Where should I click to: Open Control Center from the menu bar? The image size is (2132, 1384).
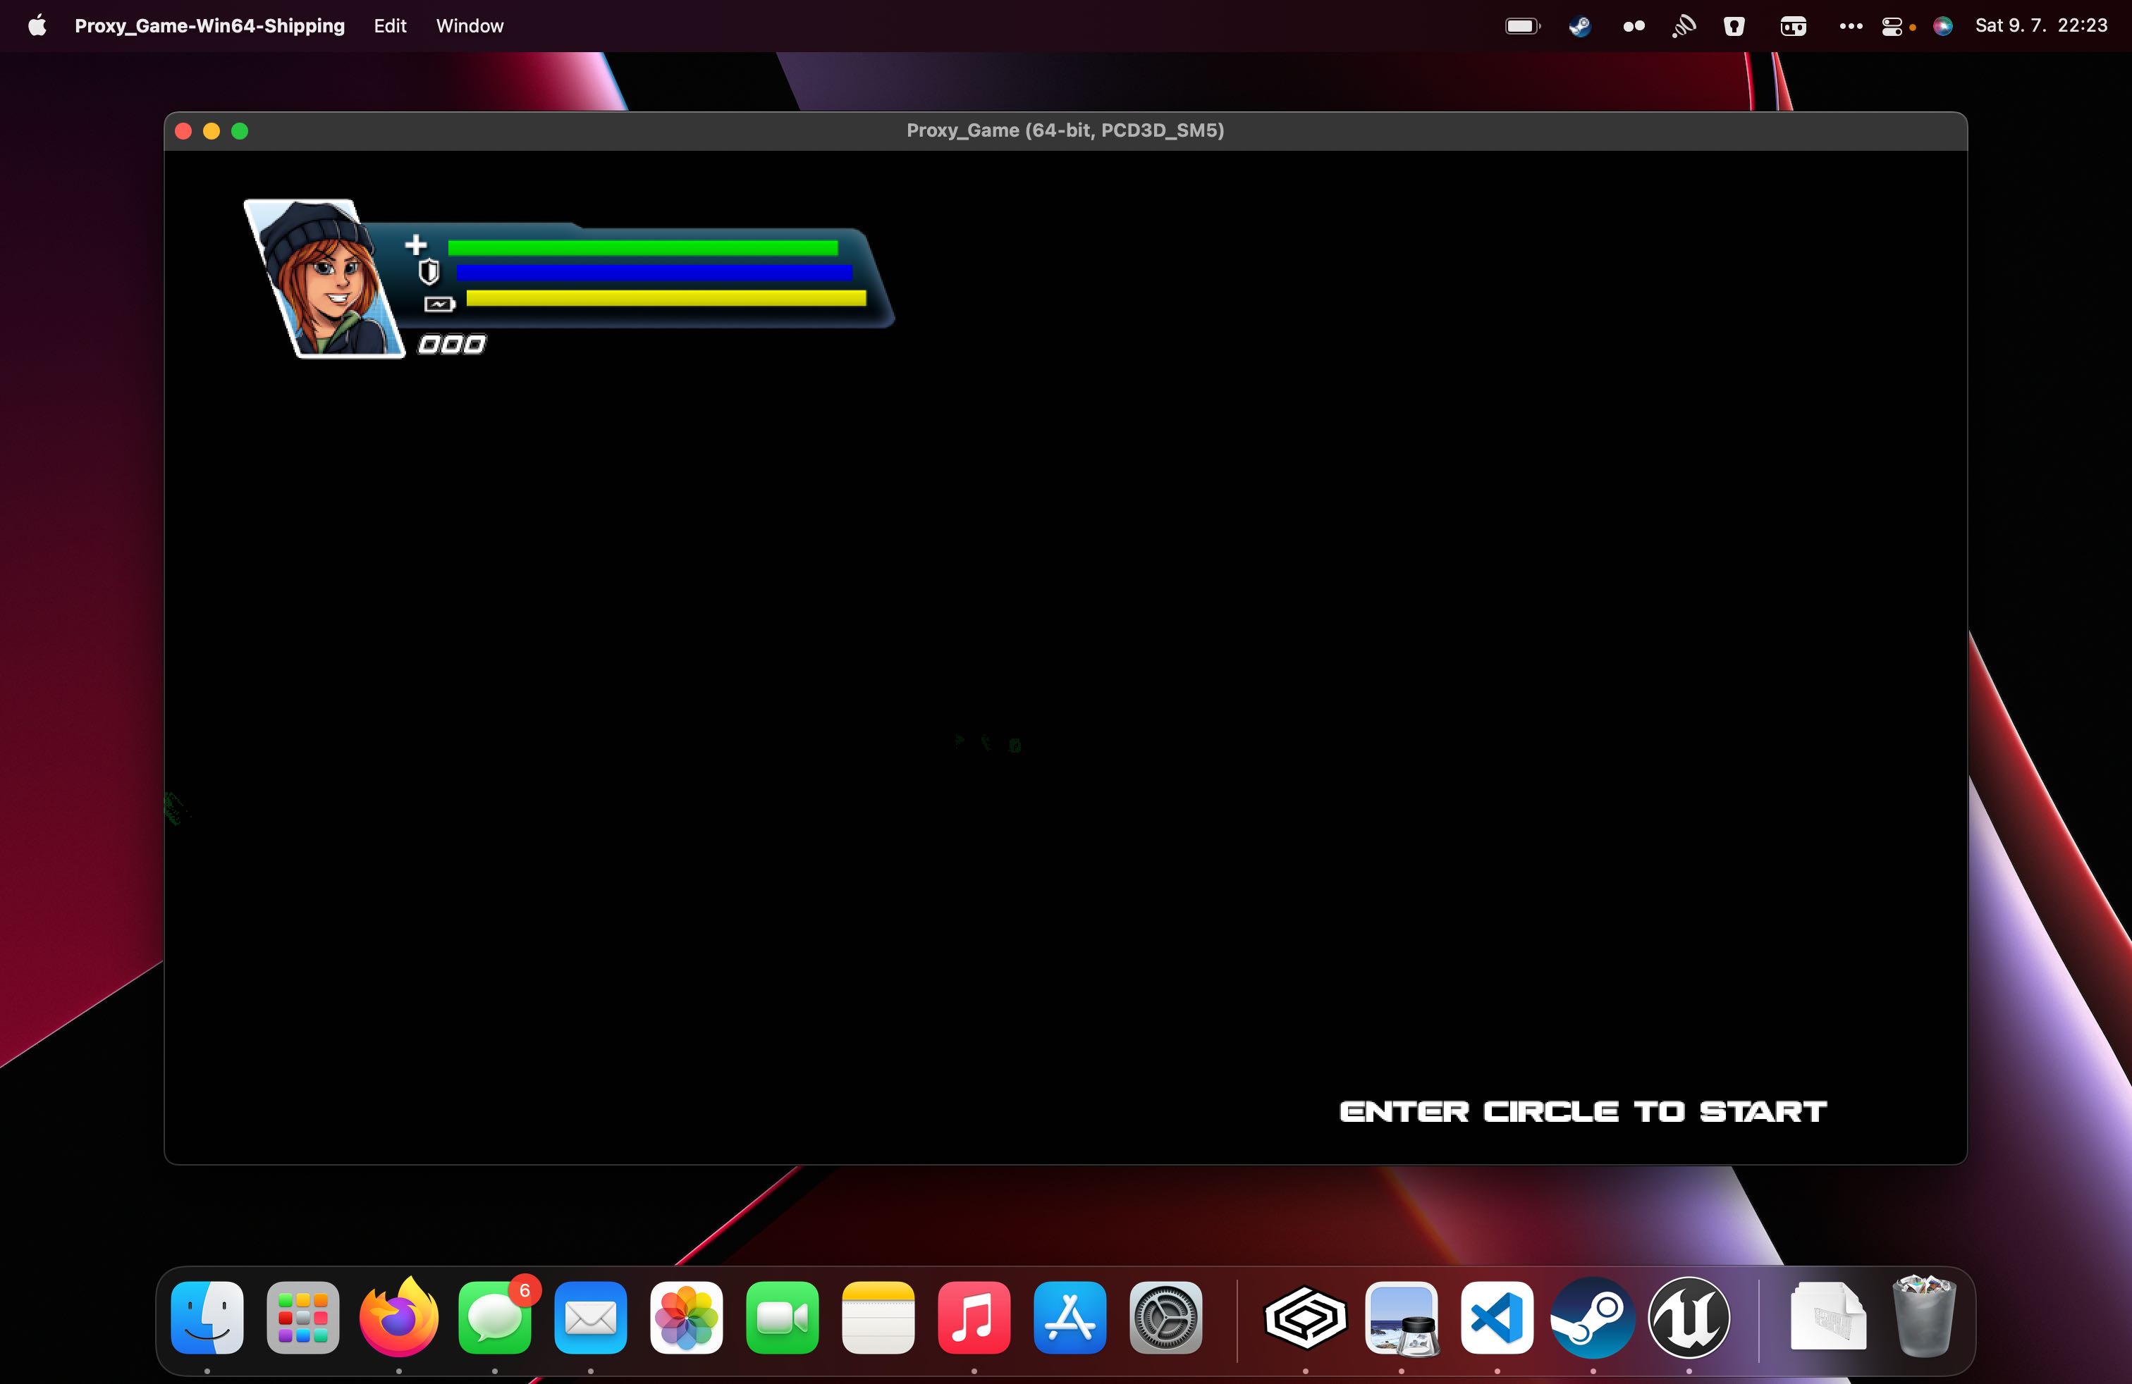[1892, 26]
